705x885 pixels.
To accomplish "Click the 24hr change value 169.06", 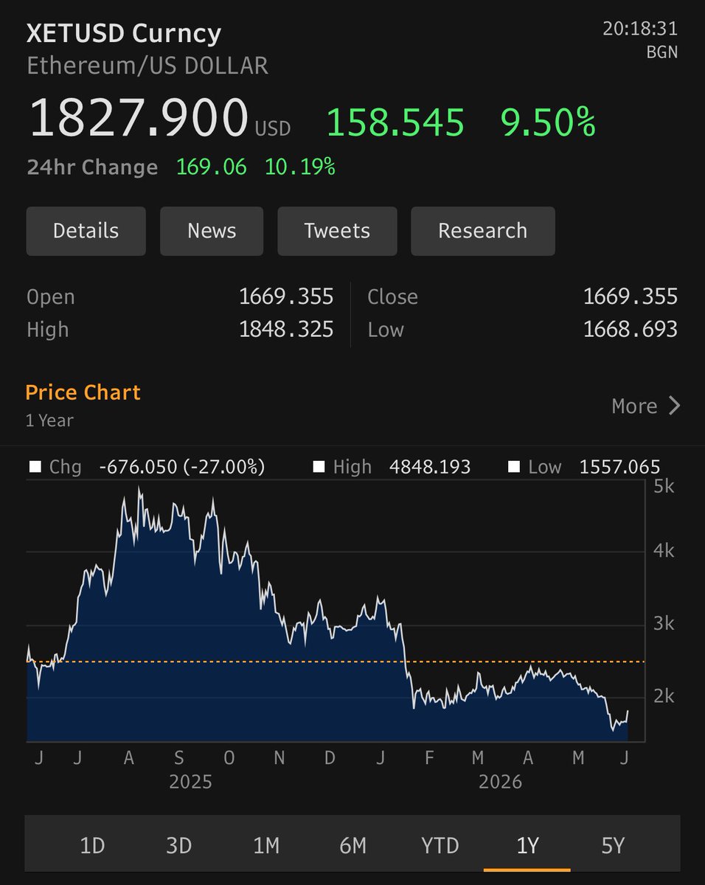I will (x=212, y=167).
